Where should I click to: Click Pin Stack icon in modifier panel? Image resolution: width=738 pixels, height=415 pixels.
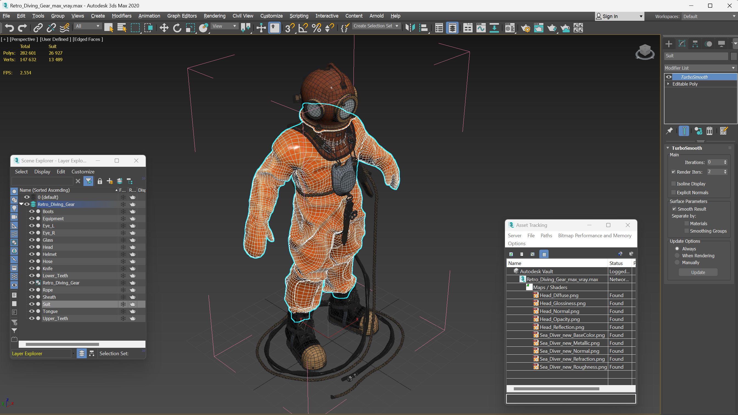[x=669, y=131]
